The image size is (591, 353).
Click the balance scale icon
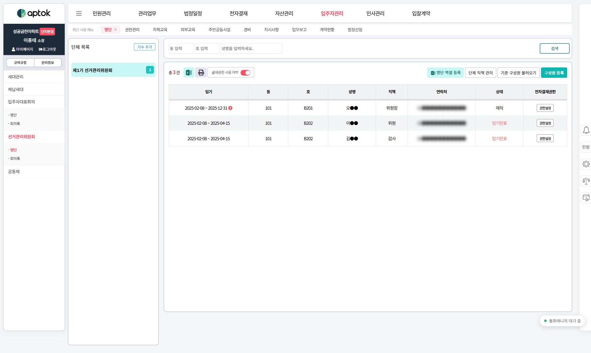[x=586, y=181]
